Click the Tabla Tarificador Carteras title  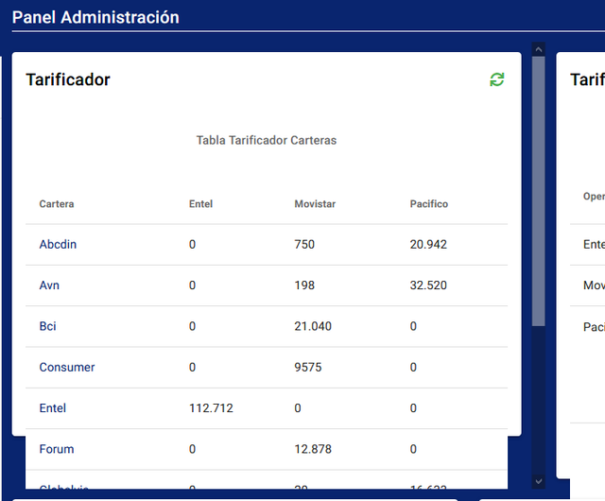(267, 140)
